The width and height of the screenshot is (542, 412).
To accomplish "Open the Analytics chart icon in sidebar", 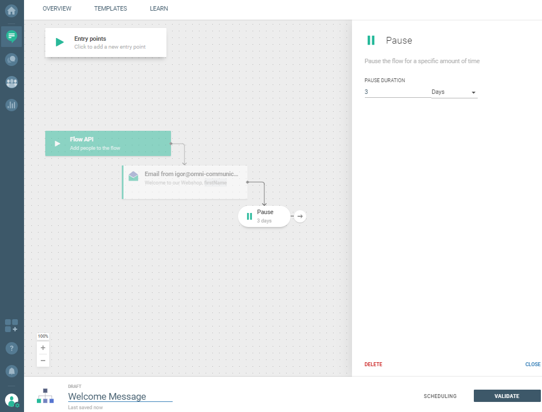I will tap(12, 105).
